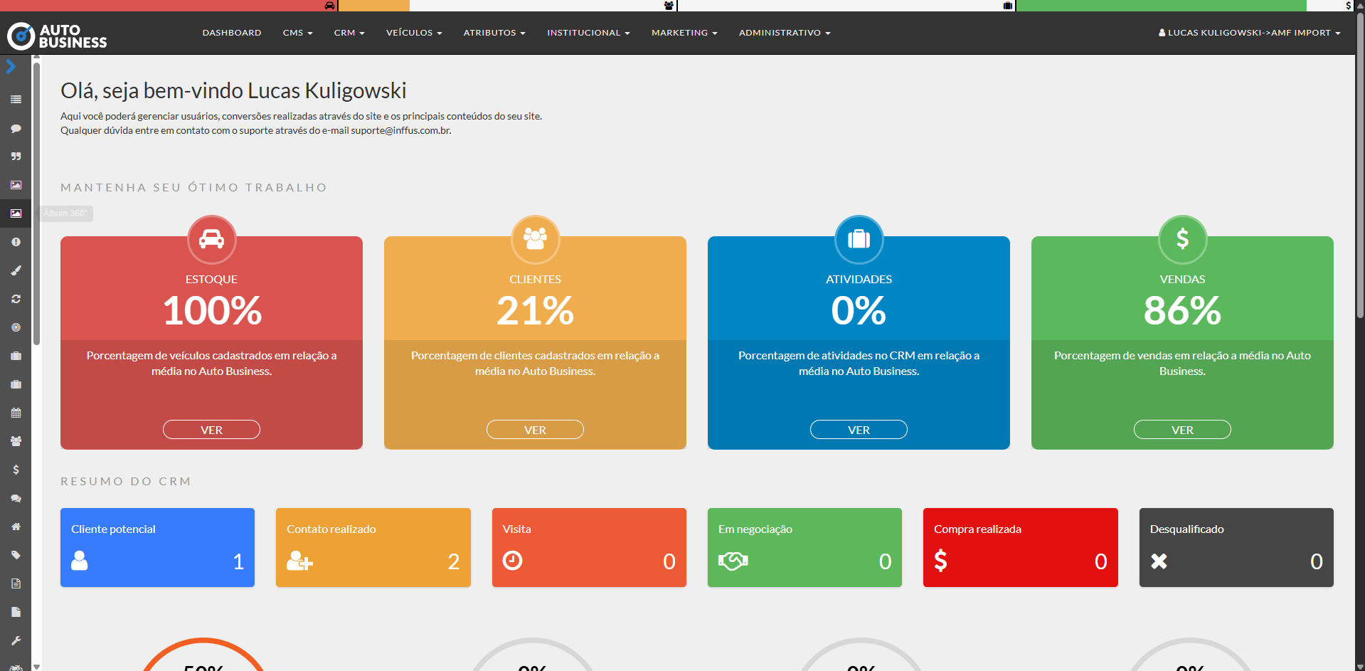Screen dimensions: 1365x671
Task: Open the price tag sidebar icon
Action: (x=16, y=555)
